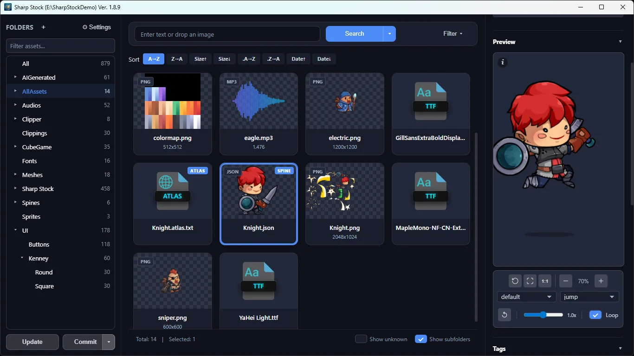The image size is (634, 356).
Task: Click the fit-to-screen preview icon
Action: pyautogui.click(x=530, y=281)
